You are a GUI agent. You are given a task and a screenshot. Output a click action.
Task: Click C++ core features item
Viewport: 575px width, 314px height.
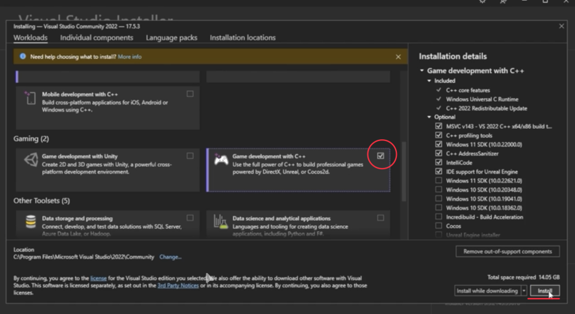coord(468,90)
